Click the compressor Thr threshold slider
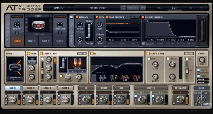Image resolution: width=213 pixels, height=114 pixels. pyautogui.click(x=43, y=71)
